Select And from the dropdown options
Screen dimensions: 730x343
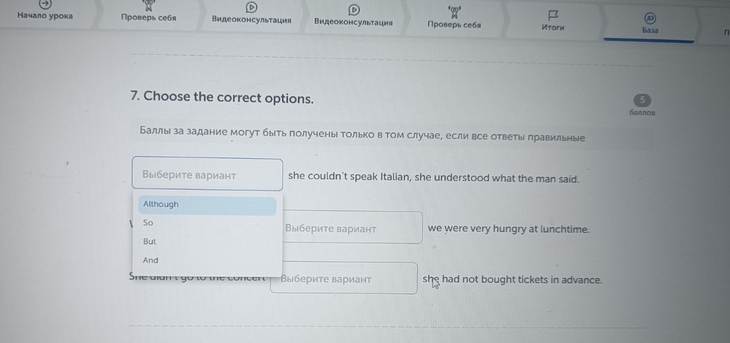[x=151, y=260]
